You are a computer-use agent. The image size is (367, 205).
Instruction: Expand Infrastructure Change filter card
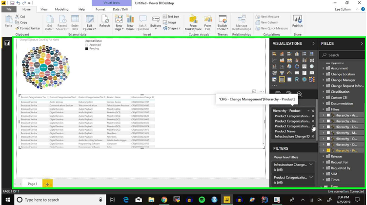coord(311,164)
